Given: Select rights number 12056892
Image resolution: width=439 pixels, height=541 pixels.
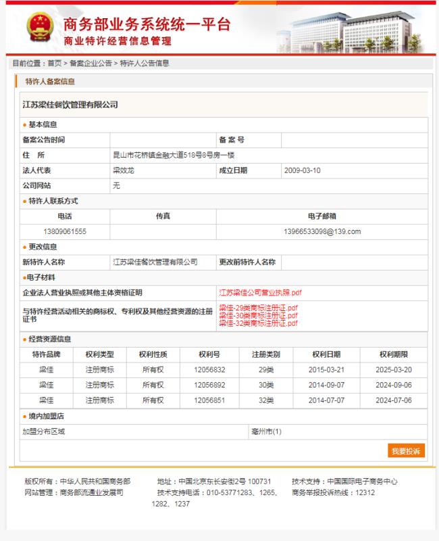Looking at the screenshot, I should (209, 385).
